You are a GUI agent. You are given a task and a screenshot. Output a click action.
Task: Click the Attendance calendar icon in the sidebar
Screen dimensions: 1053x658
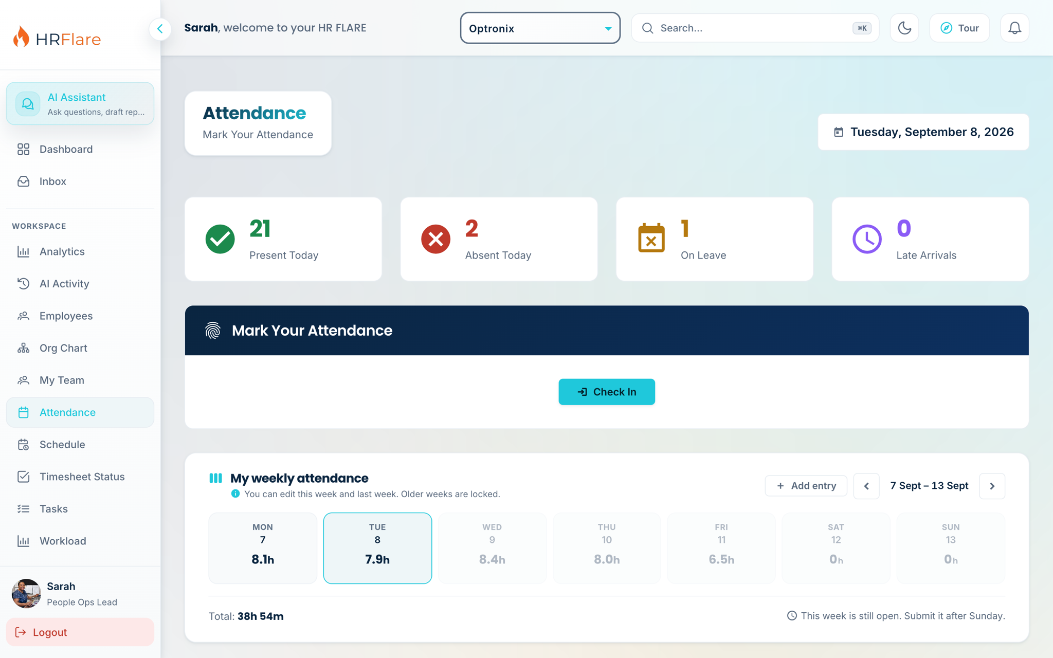coord(23,412)
